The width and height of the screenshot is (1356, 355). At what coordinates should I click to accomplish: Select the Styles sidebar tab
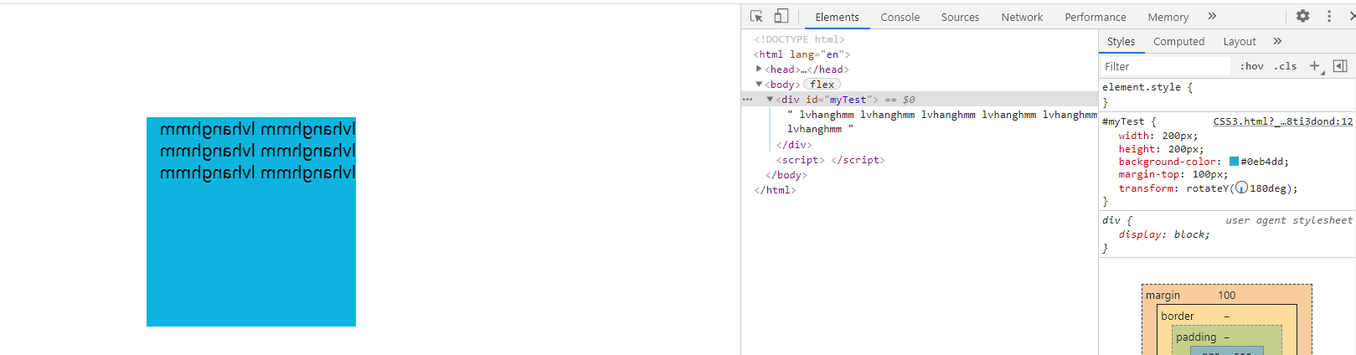coord(1121,41)
